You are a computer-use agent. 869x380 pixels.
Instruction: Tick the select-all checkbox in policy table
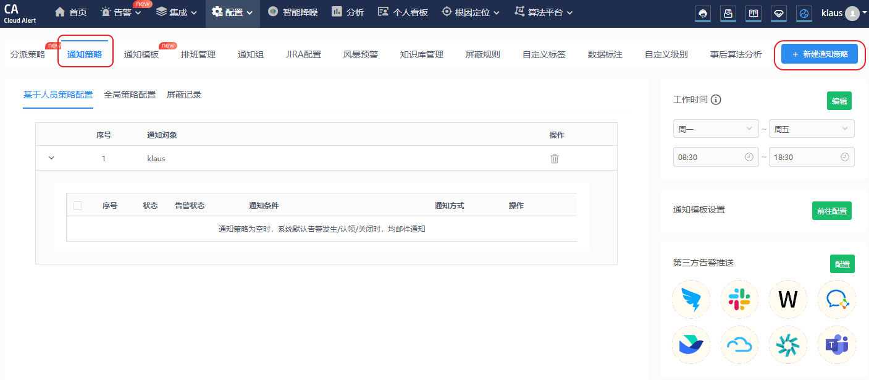coord(78,206)
